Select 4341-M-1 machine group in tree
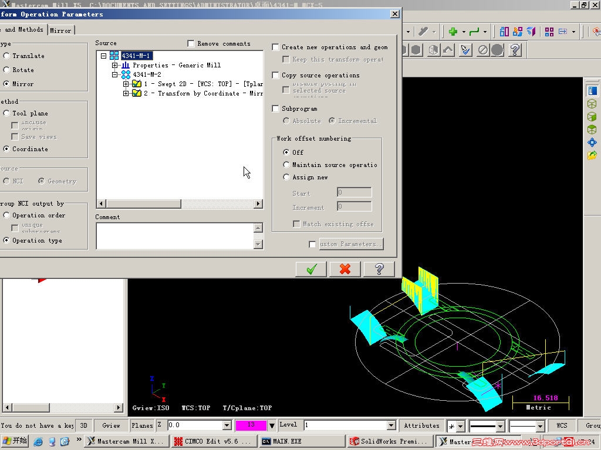This screenshot has width=601, height=450. [137, 56]
